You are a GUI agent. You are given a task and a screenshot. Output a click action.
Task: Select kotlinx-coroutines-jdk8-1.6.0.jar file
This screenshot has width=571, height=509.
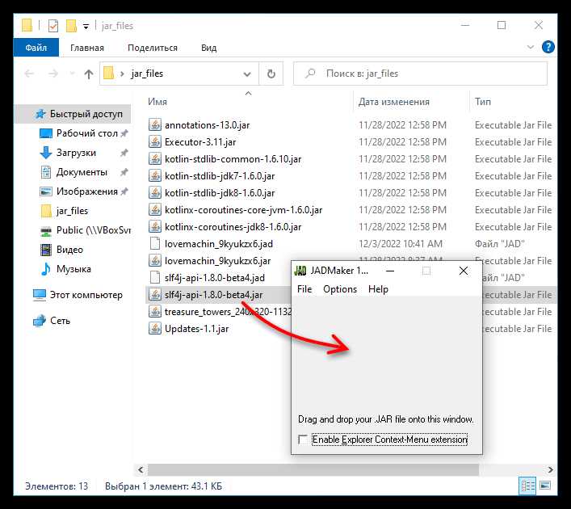coord(233,227)
